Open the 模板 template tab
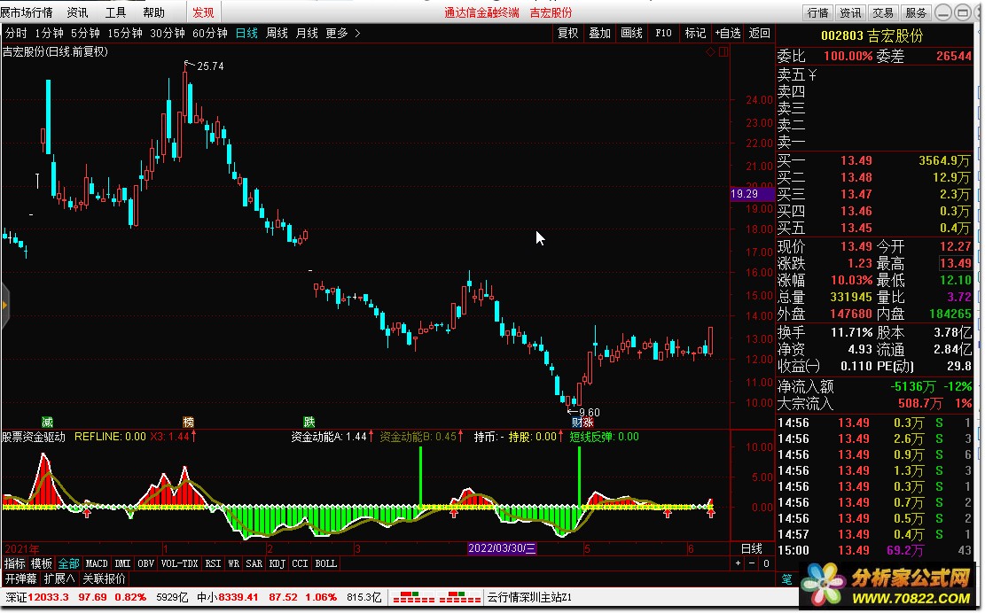985x613 pixels. [42, 563]
